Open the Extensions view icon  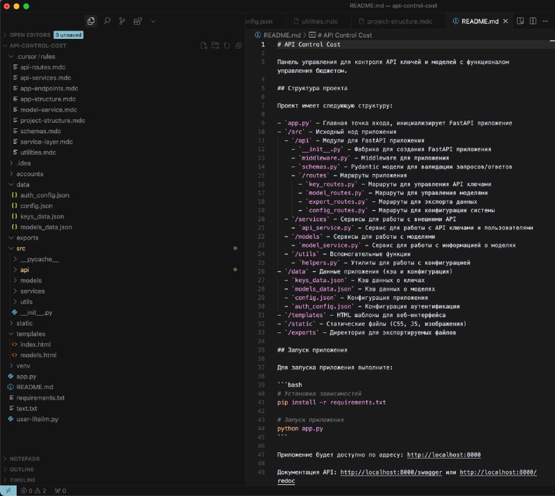tap(137, 22)
